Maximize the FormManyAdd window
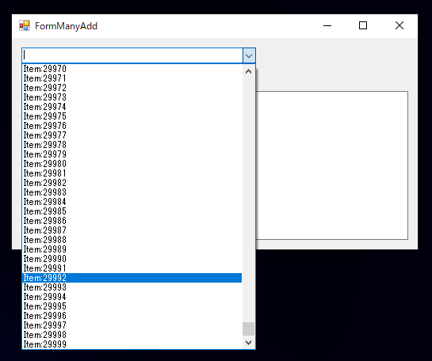This screenshot has width=432, height=361. (363, 25)
